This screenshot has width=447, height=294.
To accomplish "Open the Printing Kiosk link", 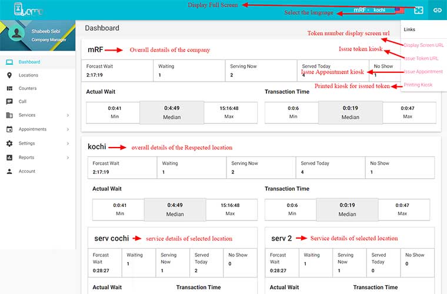I will [418, 85].
